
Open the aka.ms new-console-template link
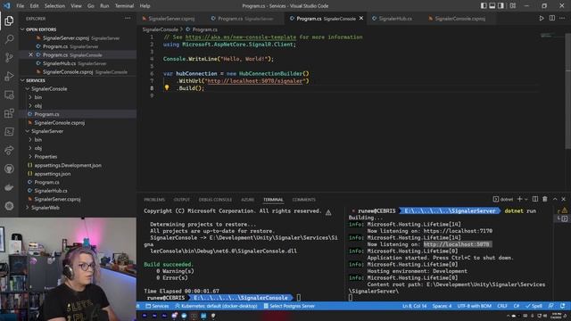(x=241, y=37)
